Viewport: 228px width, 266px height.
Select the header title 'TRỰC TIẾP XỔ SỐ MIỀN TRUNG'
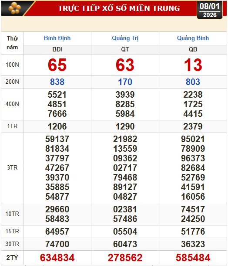[x=119, y=8]
